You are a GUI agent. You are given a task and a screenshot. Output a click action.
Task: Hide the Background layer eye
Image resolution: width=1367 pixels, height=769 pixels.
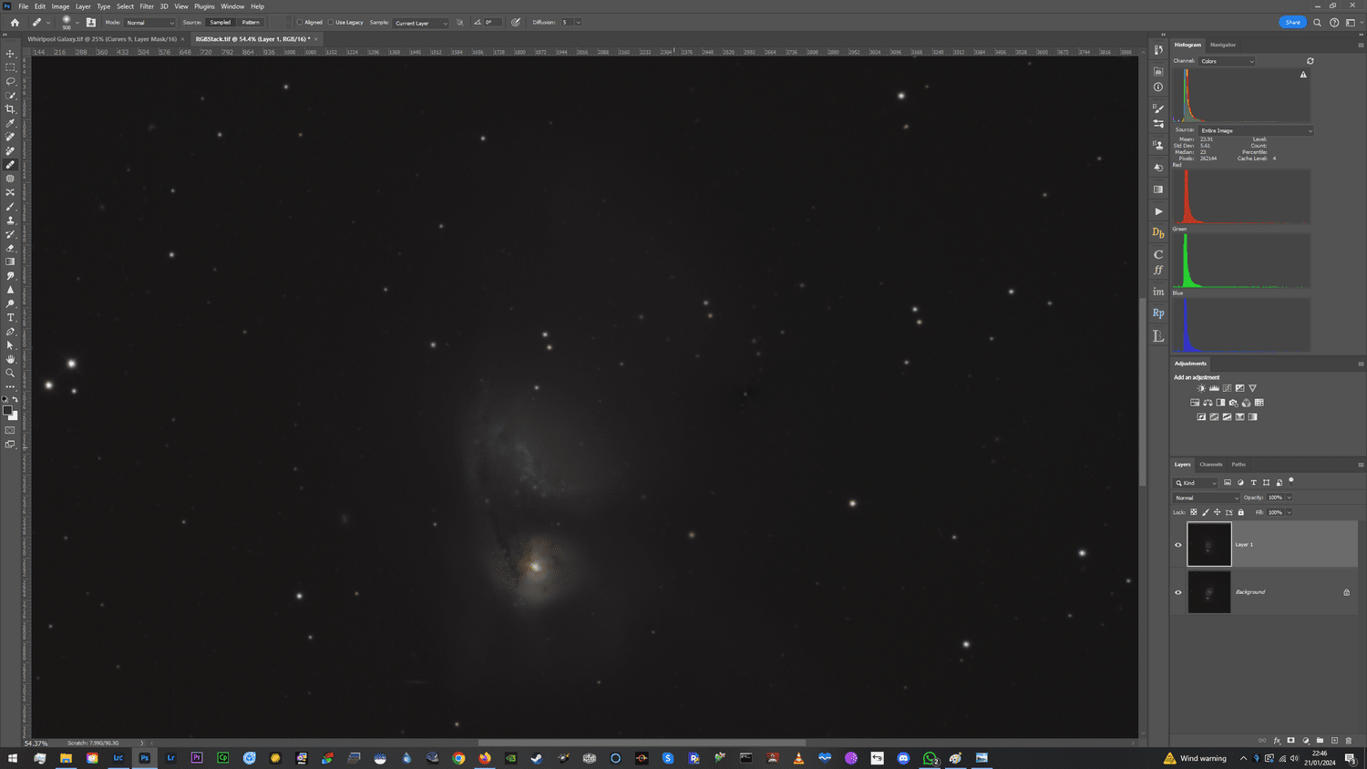[1178, 592]
